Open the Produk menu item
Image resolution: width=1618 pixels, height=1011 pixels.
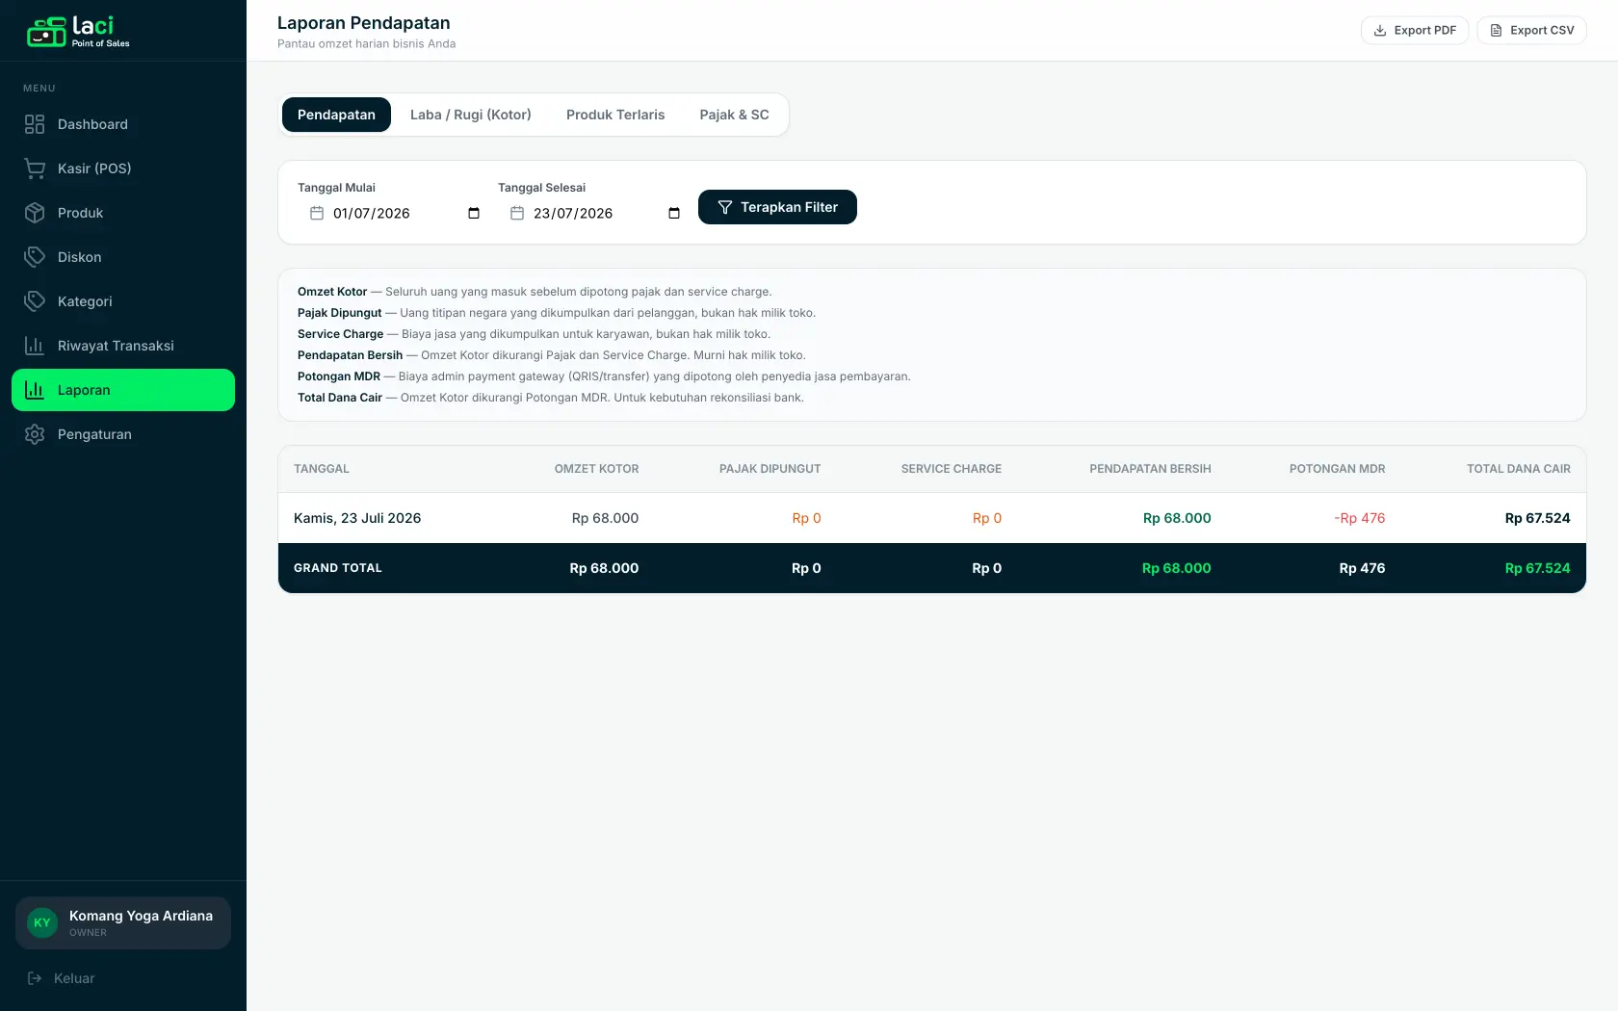[123, 213]
